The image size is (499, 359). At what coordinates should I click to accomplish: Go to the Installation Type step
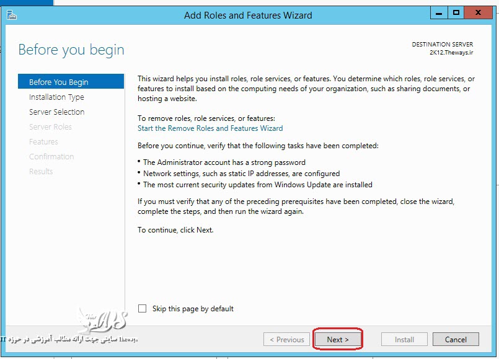click(x=56, y=97)
